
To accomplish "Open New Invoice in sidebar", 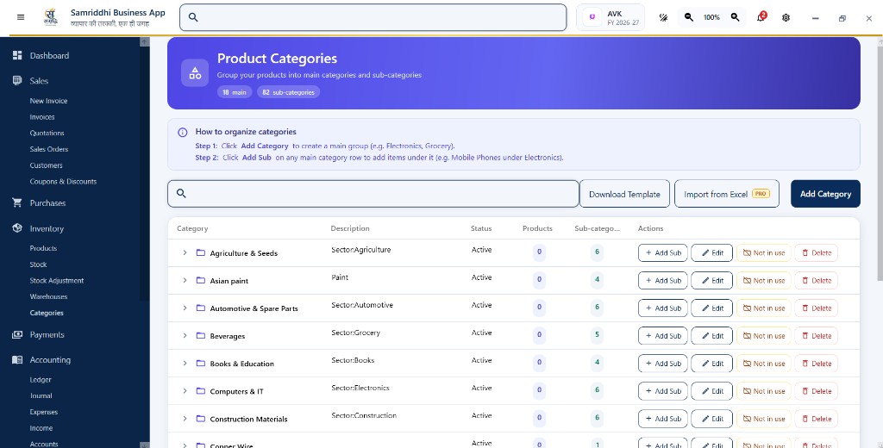I will pyautogui.click(x=48, y=101).
